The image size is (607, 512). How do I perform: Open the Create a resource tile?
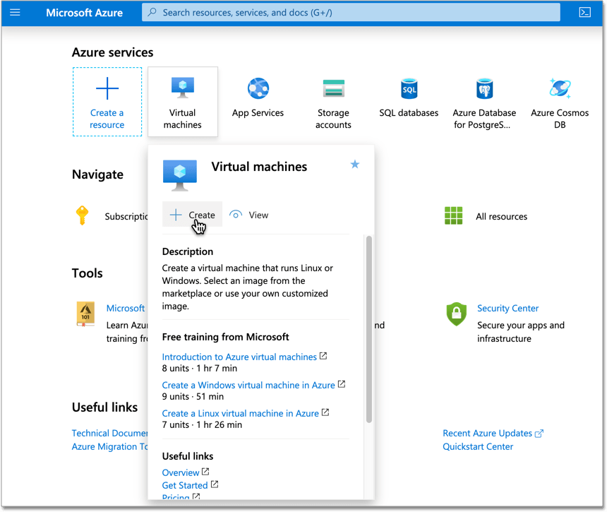click(107, 101)
